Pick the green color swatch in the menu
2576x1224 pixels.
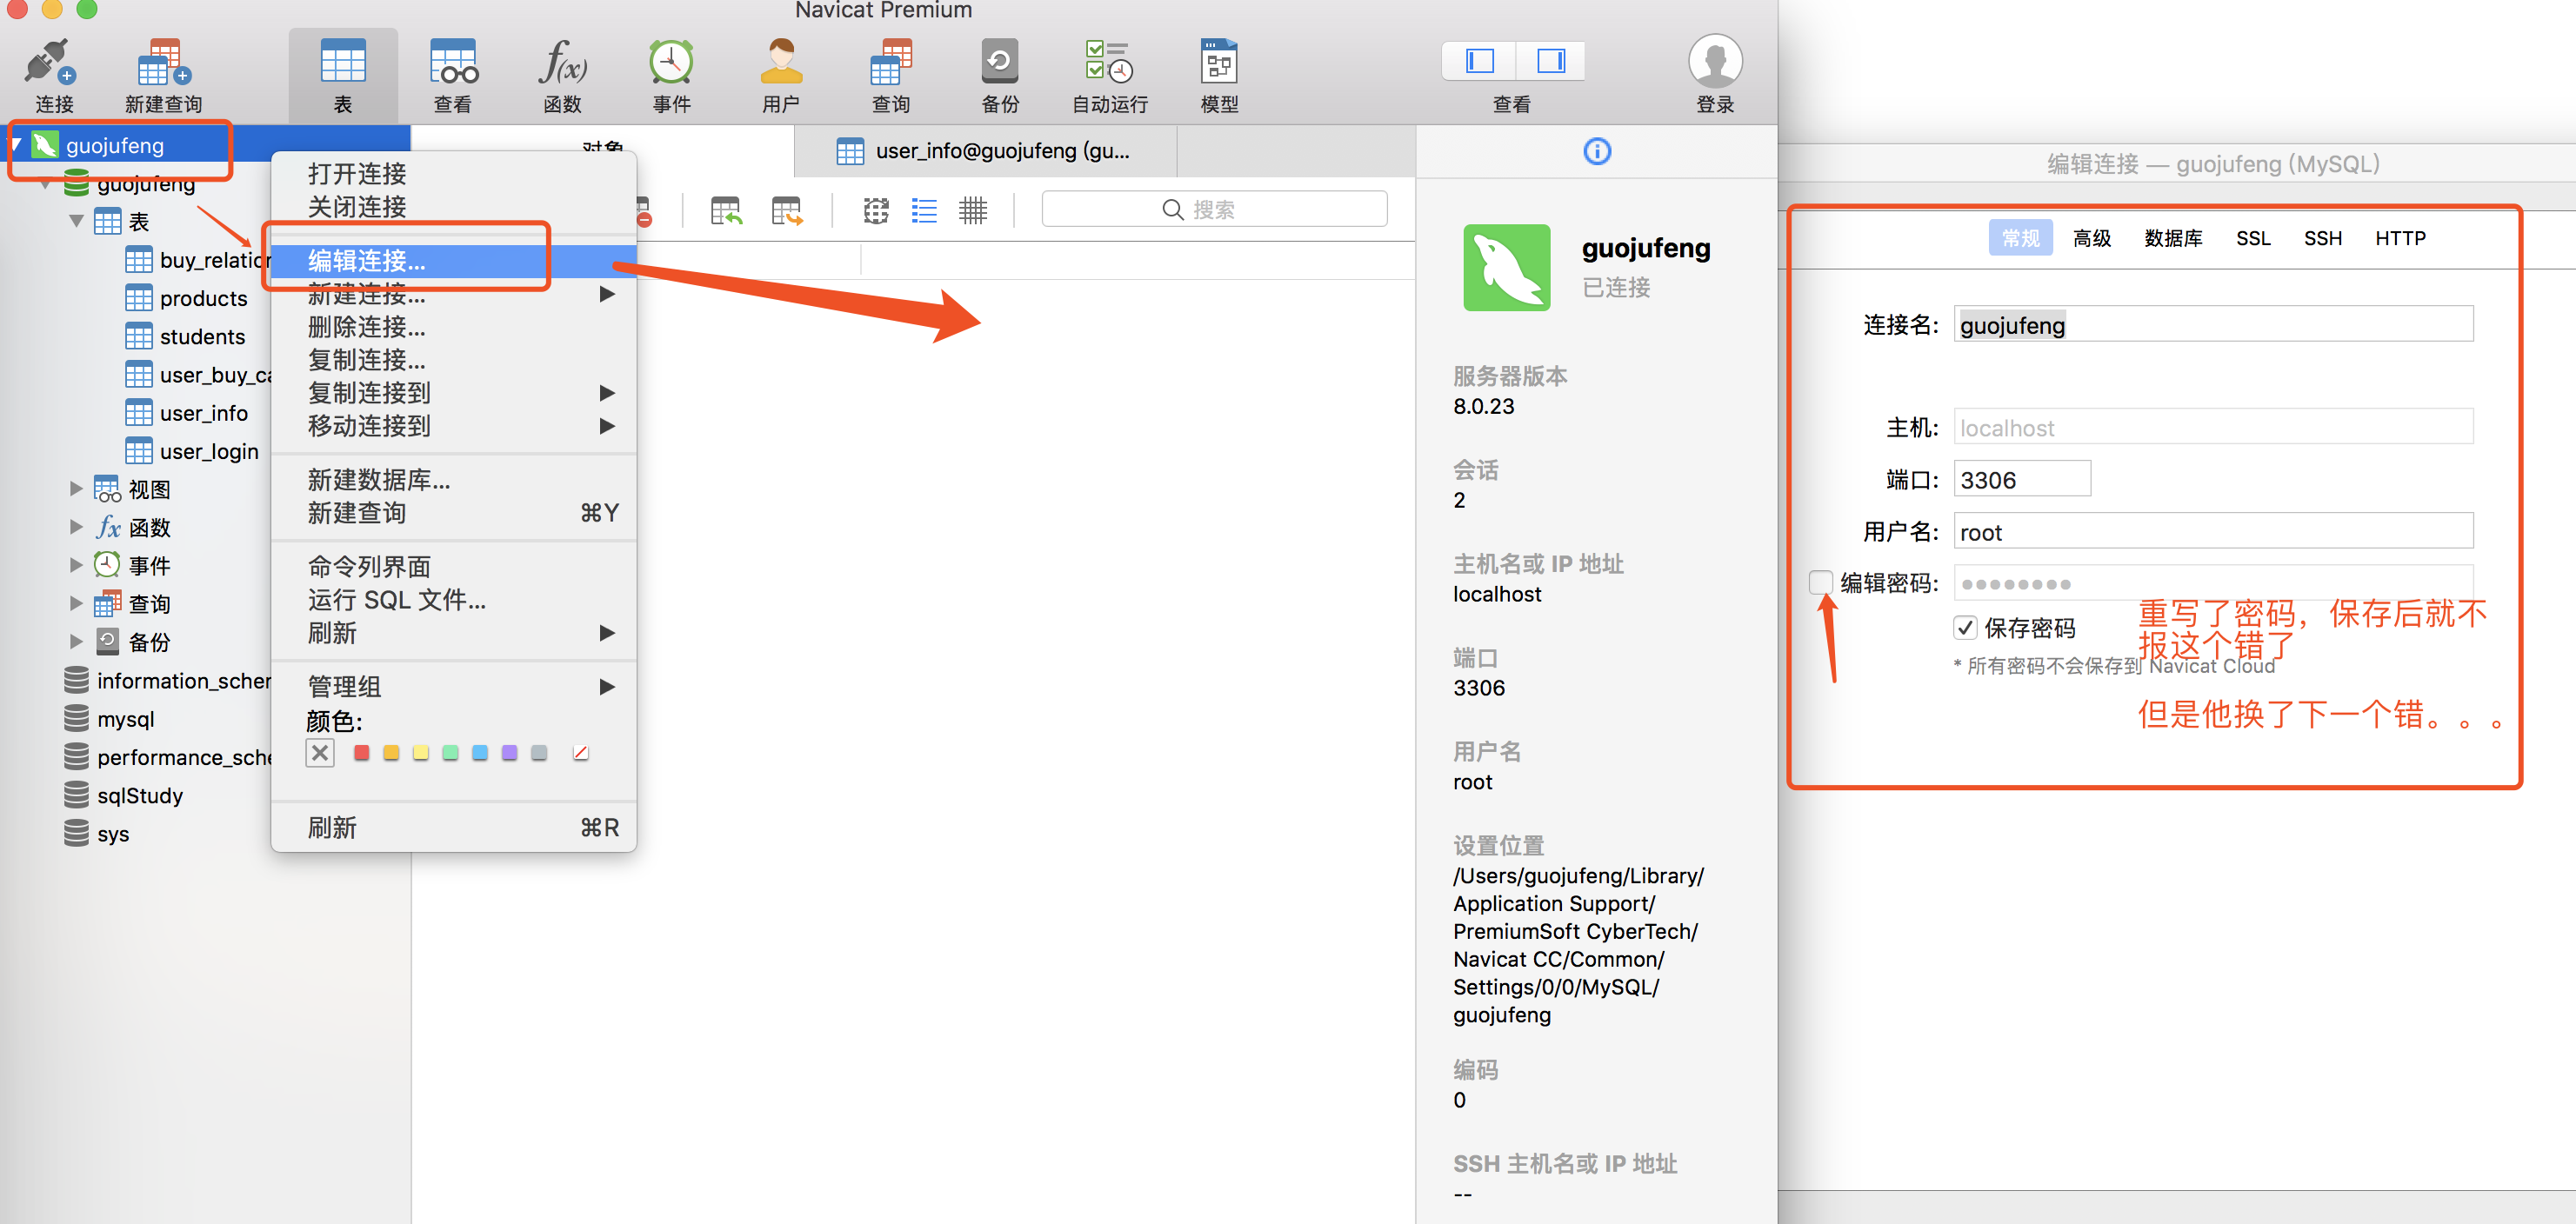[450, 752]
